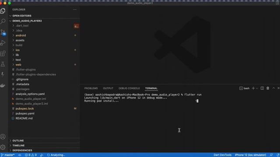280x157 pixels.
Task: Open the Accounts icon
Action: pyautogui.click(x=3, y=137)
